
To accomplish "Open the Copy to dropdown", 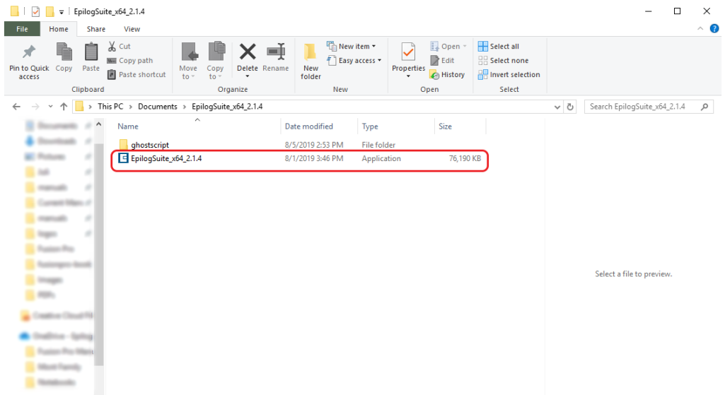I will coord(216,61).
